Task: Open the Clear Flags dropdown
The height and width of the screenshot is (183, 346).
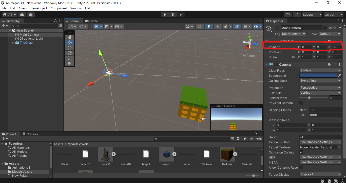Action: [320, 70]
